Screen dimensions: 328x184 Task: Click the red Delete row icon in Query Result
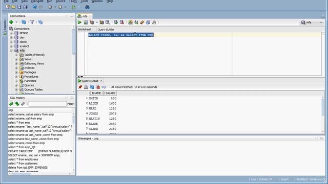98,87
